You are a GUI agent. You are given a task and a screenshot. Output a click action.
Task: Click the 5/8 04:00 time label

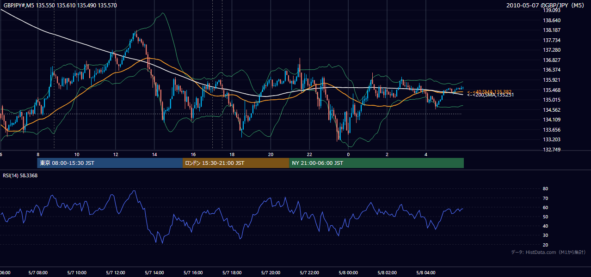point(426,273)
